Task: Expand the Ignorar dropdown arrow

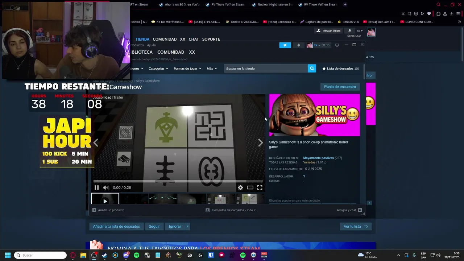Action: [188, 227]
